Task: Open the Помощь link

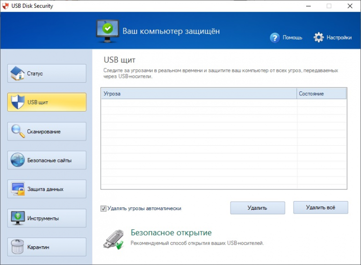Action: pos(292,38)
